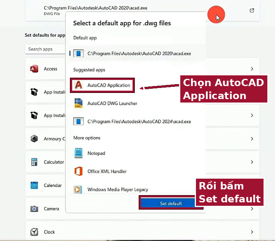Click the Notepad icon

78,153
